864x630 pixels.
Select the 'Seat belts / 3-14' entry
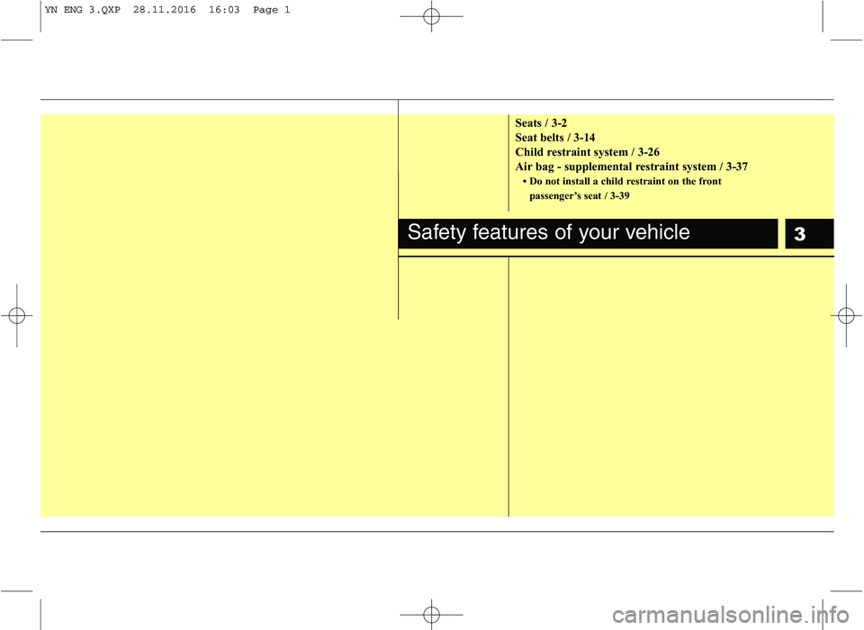(x=555, y=137)
